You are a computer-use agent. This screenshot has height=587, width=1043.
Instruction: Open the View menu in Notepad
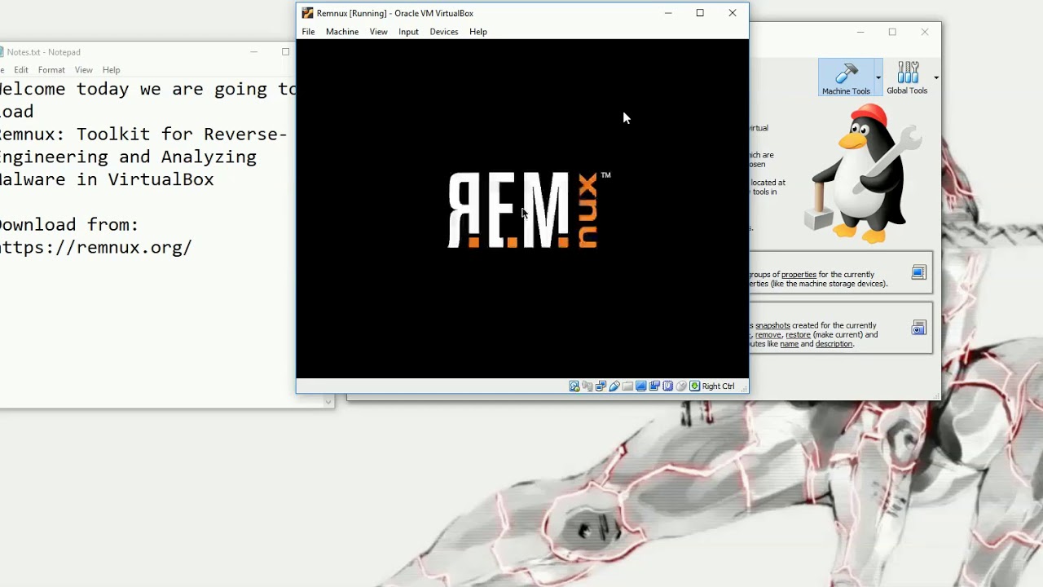click(x=84, y=70)
